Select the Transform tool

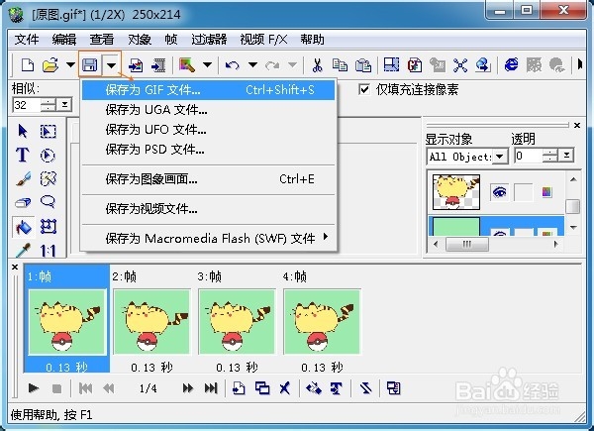[x=49, y=227]
